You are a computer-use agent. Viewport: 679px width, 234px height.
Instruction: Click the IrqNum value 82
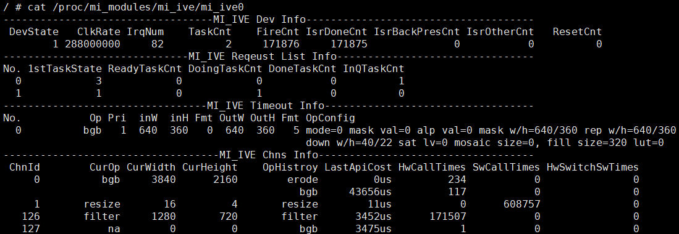tap(158, 44)
